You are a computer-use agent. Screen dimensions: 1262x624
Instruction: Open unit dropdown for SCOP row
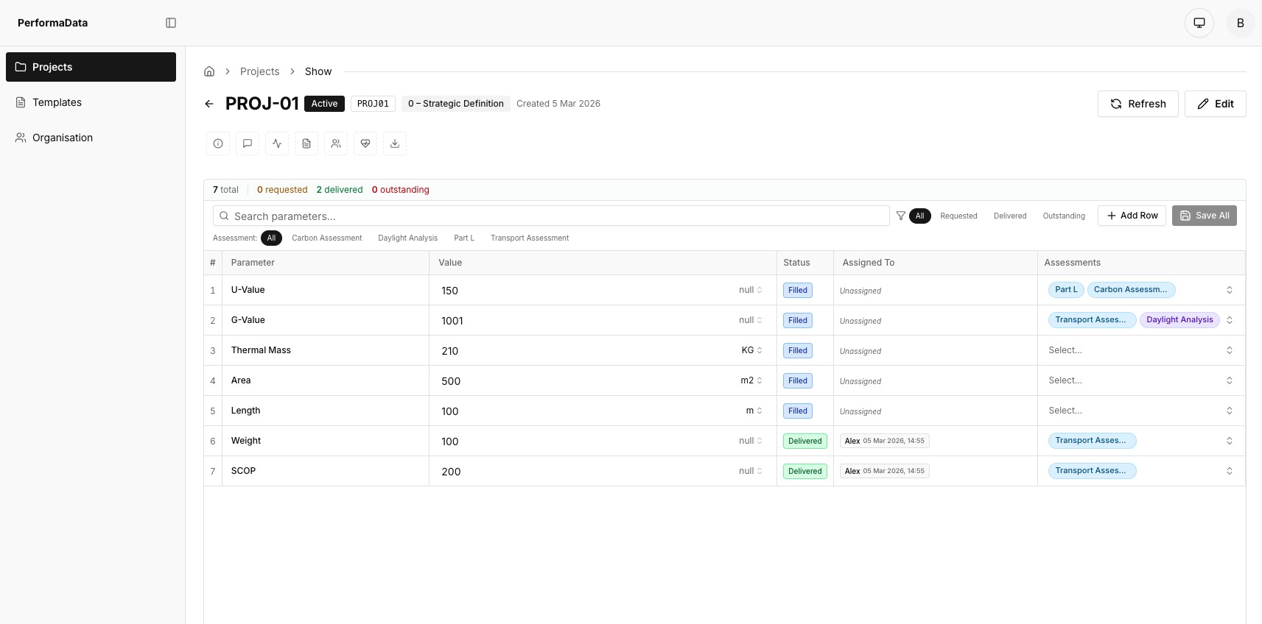[x=751, y=471]
